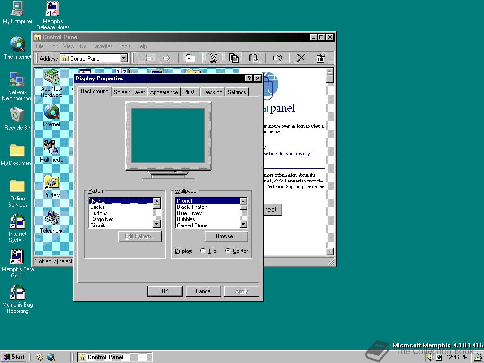Image resolution: width=484 pixels, height=363 pixels.
Task: Open the View menu
Action: pos(69,46)
